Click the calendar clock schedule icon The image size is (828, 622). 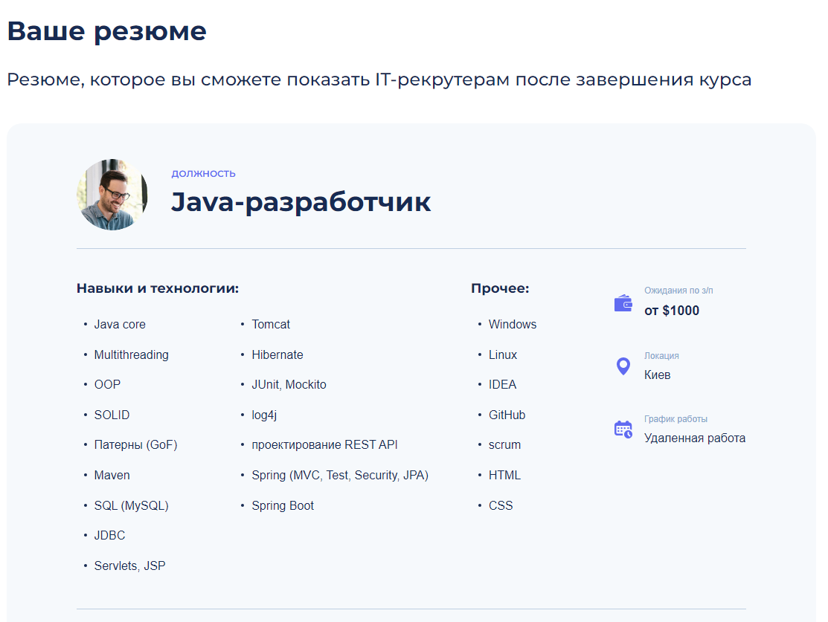pos(623,430)
